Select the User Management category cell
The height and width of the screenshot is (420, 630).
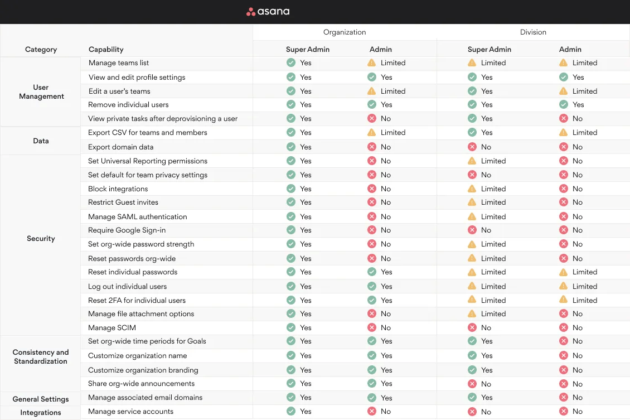(x=41, y=92)
